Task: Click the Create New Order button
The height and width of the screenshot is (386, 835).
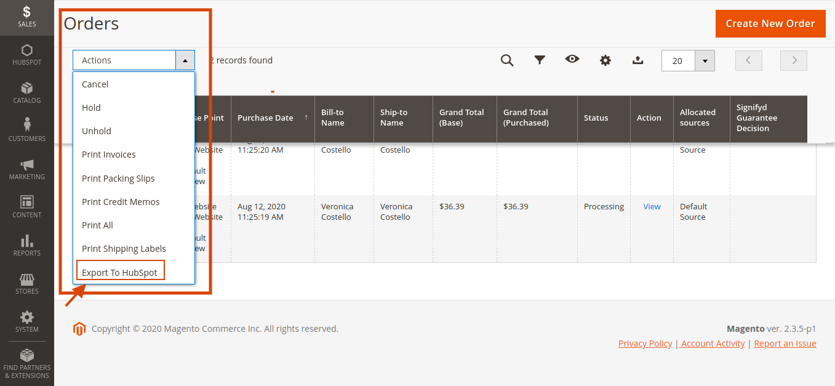Action: pyautogui.click(x=770, y=23)
